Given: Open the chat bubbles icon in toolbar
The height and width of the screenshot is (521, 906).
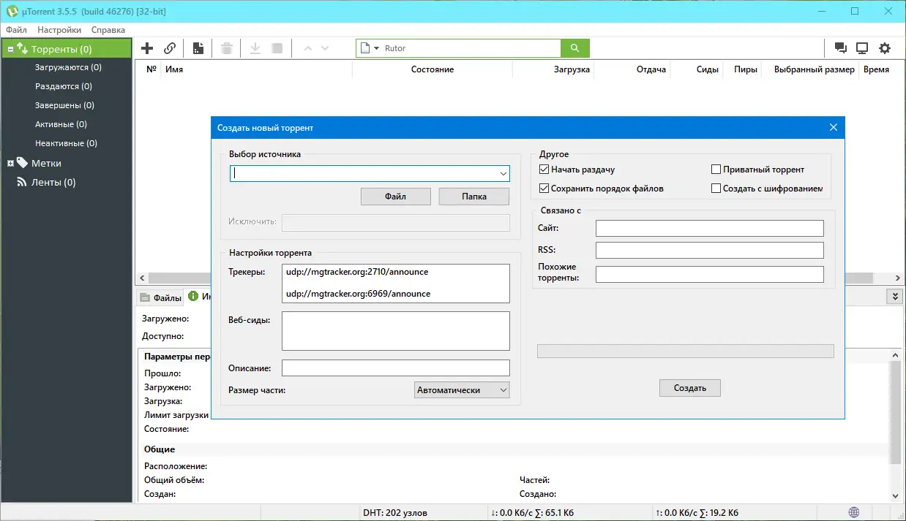Looking at the screenshot, I should pyautogui.click(x=841, y=48).
